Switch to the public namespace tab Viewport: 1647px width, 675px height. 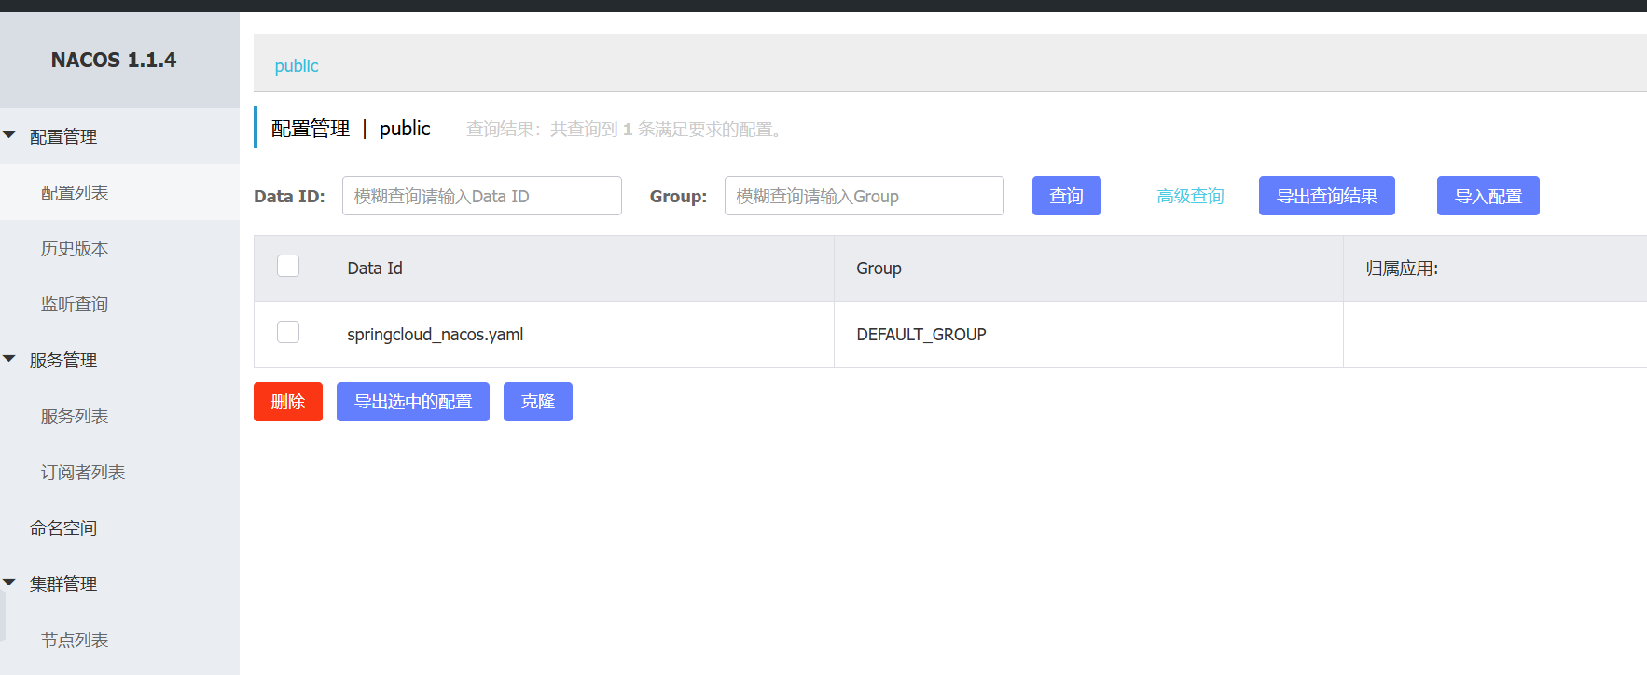tap(297, 66)
